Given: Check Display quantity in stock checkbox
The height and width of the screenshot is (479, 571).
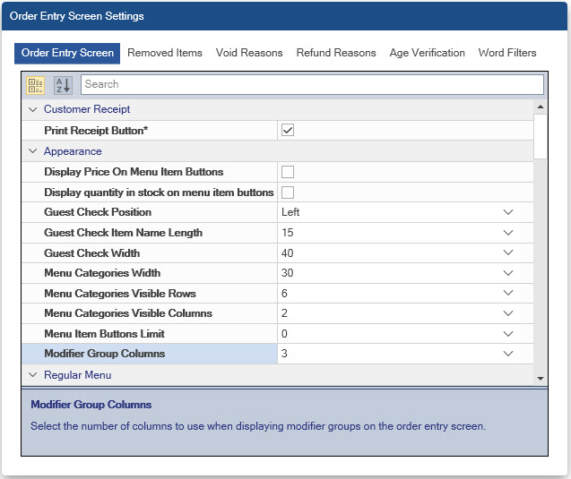Looking at the screenshot, I should click(288, 192).
